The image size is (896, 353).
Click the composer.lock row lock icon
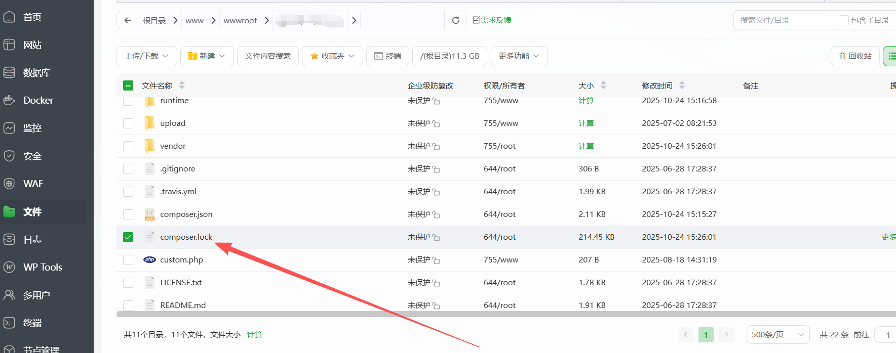tap(436, 238)
